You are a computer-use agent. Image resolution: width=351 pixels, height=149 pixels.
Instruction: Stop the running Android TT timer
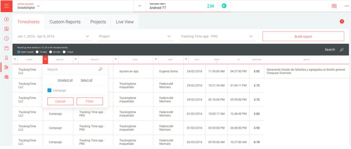click(x=224, y=6)
